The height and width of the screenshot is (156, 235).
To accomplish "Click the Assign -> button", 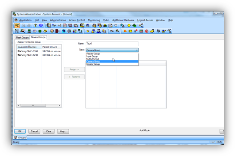I will click(74, 69).
